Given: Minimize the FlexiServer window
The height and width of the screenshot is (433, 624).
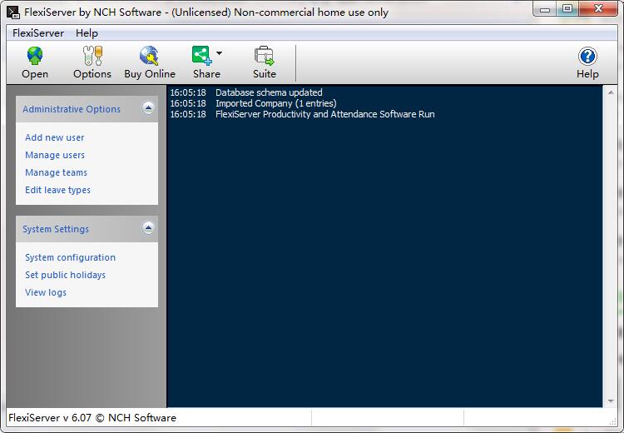Looking at the screenshot, I should (545, 9).
